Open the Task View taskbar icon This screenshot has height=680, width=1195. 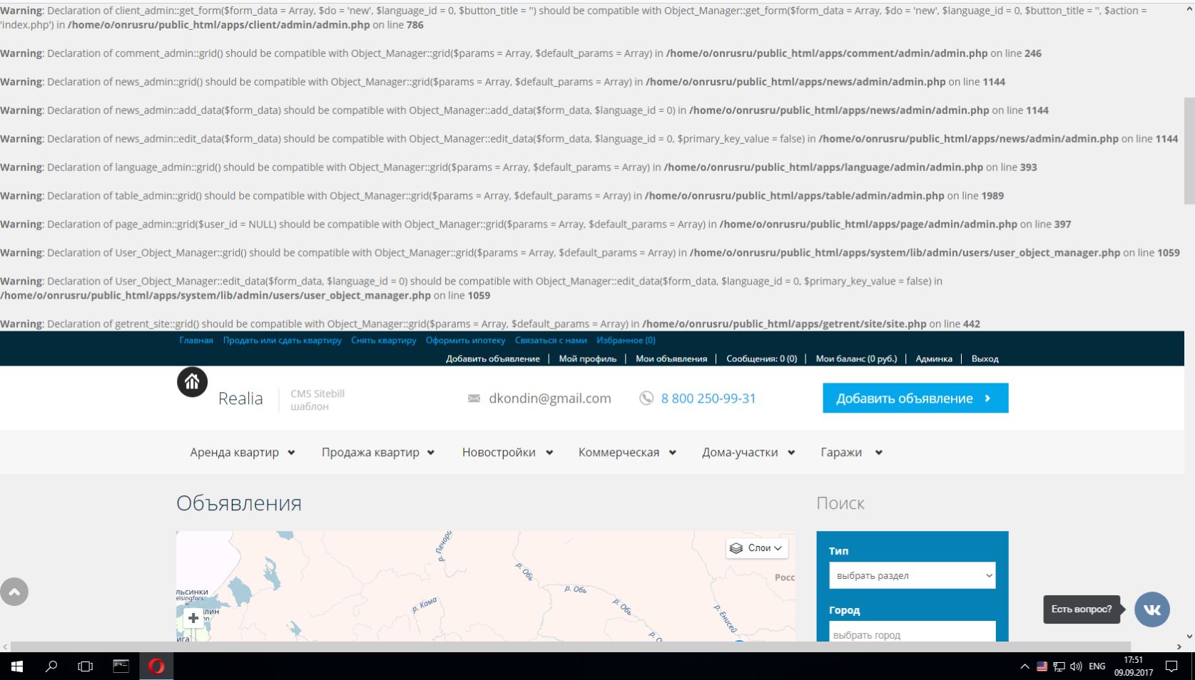coord(86,666)
